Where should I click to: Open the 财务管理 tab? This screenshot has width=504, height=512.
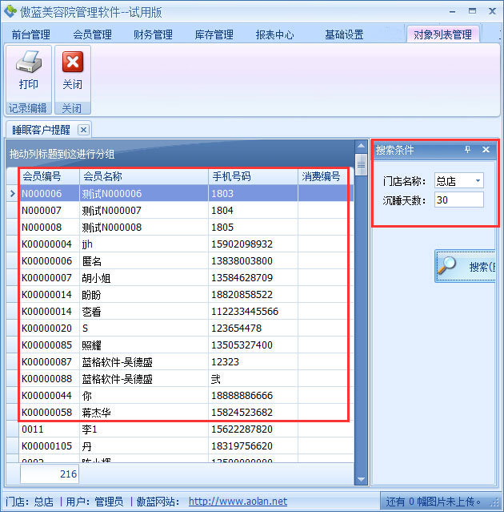153,34
